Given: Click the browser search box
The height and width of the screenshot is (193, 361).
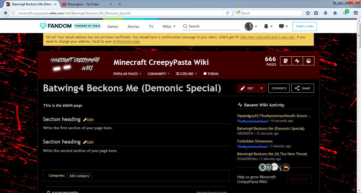Looking at the screenshot, I should pyautogui.click(x=268, y=13).
